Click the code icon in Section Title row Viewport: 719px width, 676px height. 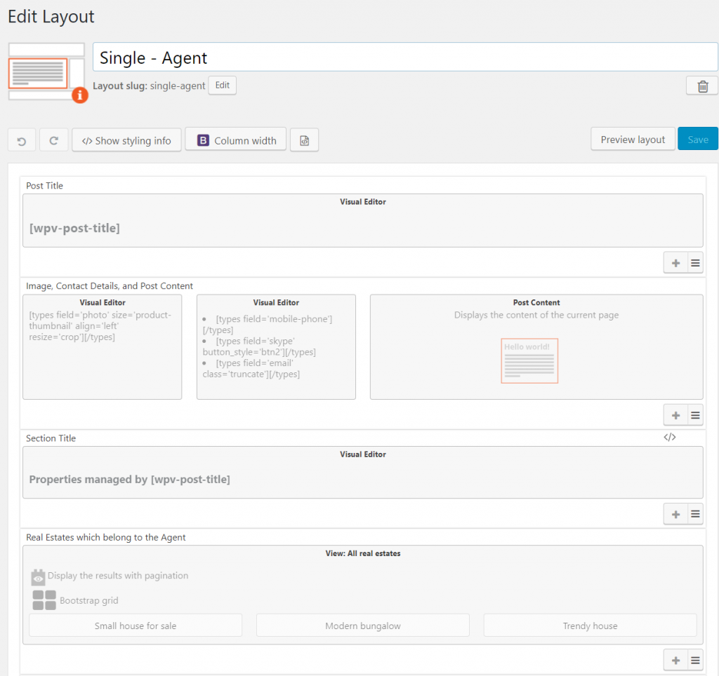tap(670, 437)
